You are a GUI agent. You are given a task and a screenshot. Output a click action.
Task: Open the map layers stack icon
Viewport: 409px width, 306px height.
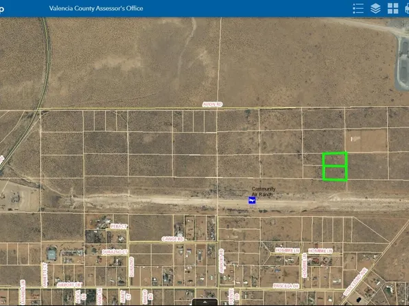(x=375, y=8)
